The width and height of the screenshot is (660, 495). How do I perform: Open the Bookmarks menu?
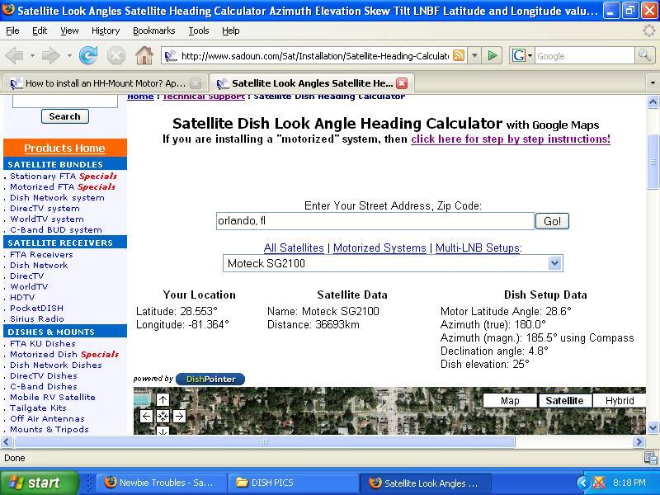tap(153, 31)
